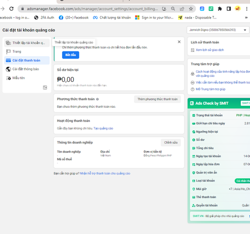Select Cài đặt thông báo sidebar item
The width and height of the screenshot is (250, 234).
point(27,69)
